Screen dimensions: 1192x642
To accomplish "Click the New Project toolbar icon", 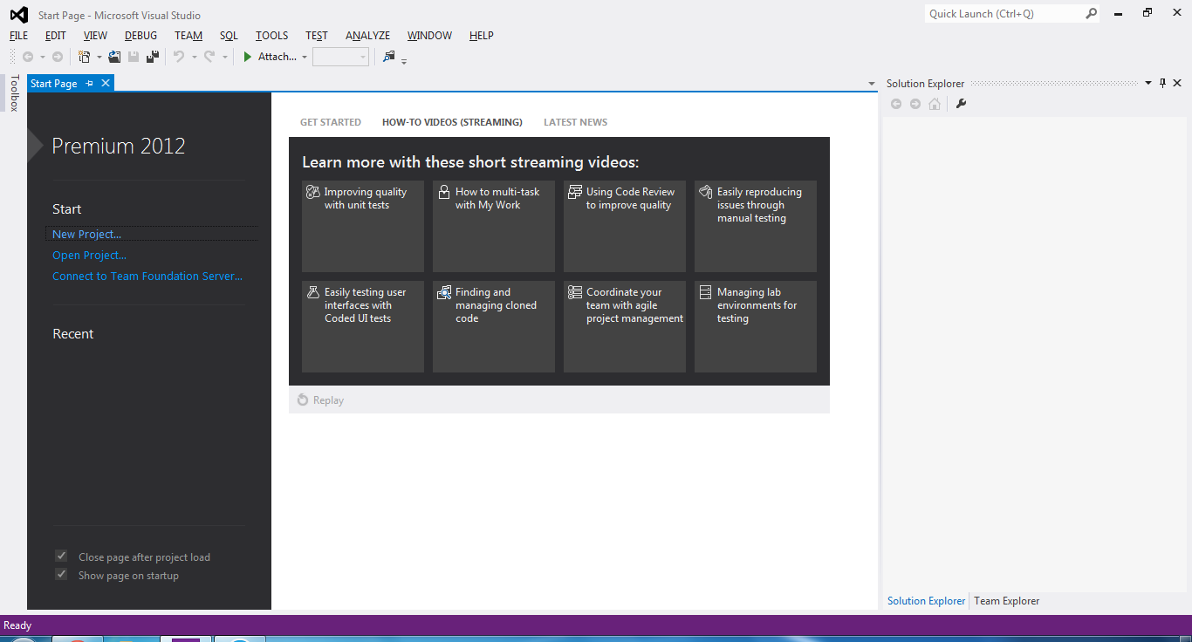I will [84, 57].
